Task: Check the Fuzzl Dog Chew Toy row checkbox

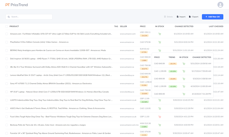Action: coord(7,117)
